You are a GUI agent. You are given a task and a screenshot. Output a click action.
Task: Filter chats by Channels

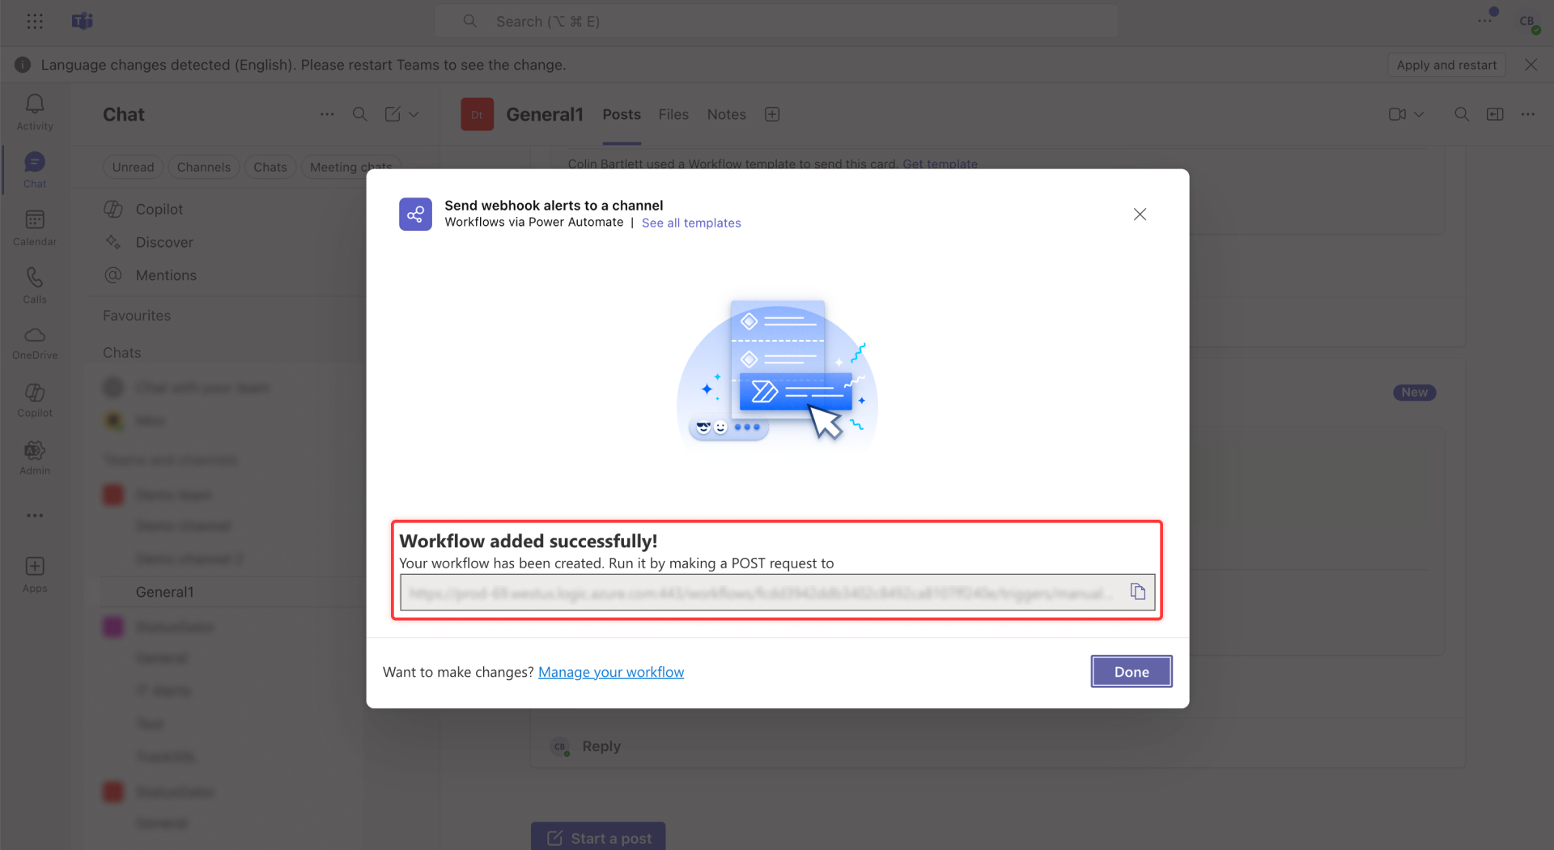(204, 167)
